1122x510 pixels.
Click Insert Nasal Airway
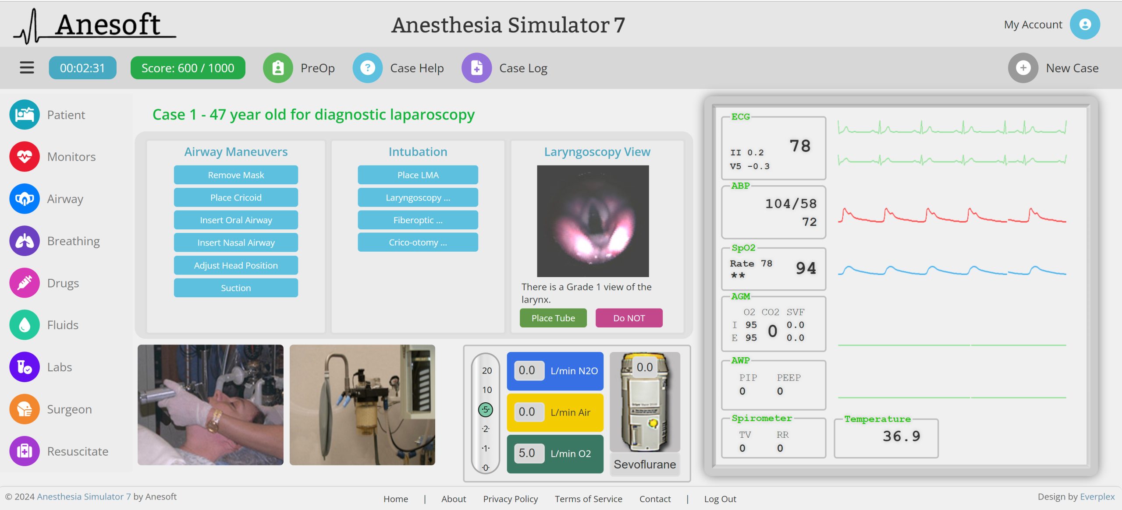(236, 243)
